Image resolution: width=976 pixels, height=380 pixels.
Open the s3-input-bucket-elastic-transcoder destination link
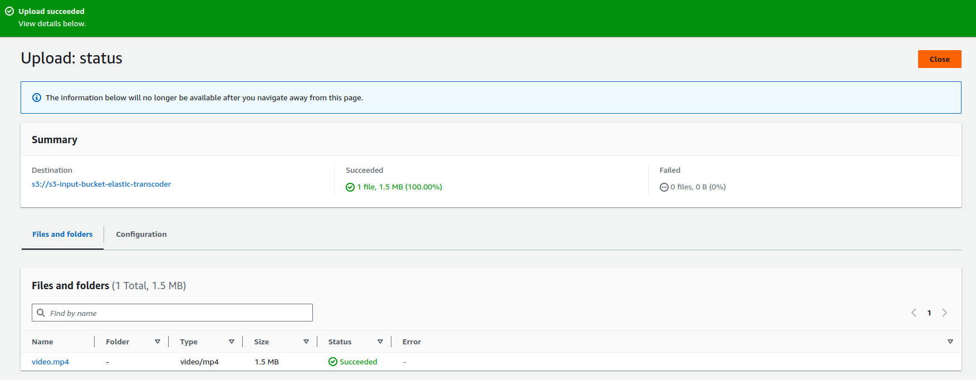(101, 184)
